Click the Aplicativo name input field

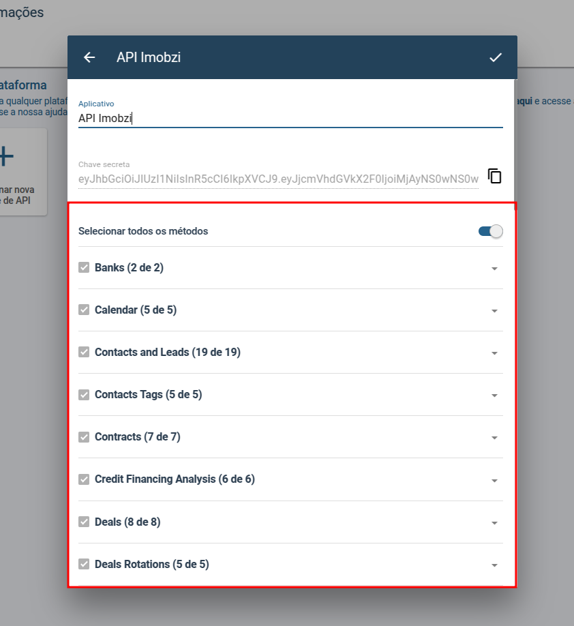[290, 119]
